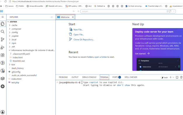The width and height of the screenshot is (183, 115).
Task: Select the Terminal panel tab
Action: tap(104, 77)
